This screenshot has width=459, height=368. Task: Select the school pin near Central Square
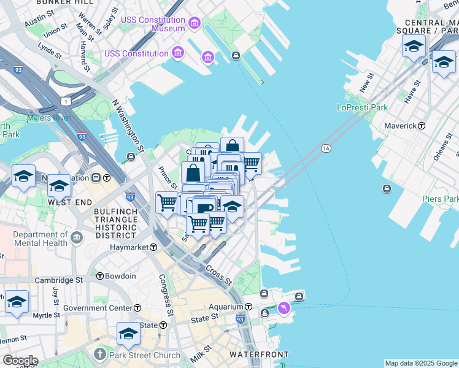click(414, 48)
